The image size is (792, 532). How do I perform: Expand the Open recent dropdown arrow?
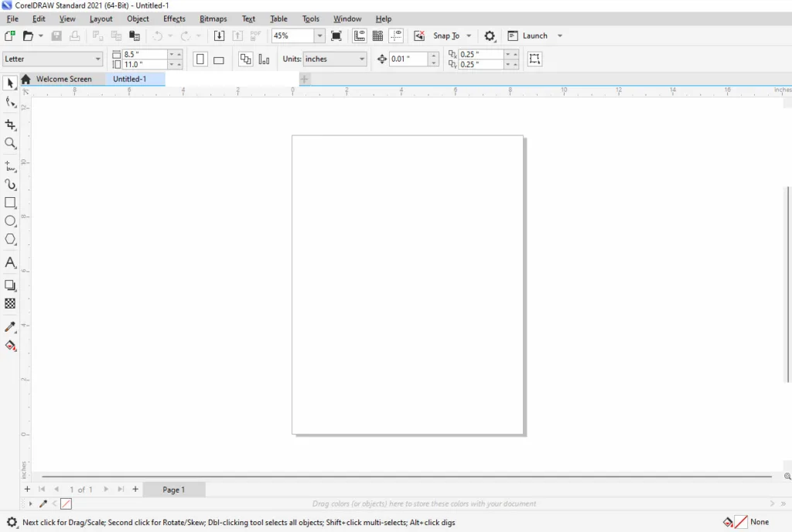click(x=41, y=36)
